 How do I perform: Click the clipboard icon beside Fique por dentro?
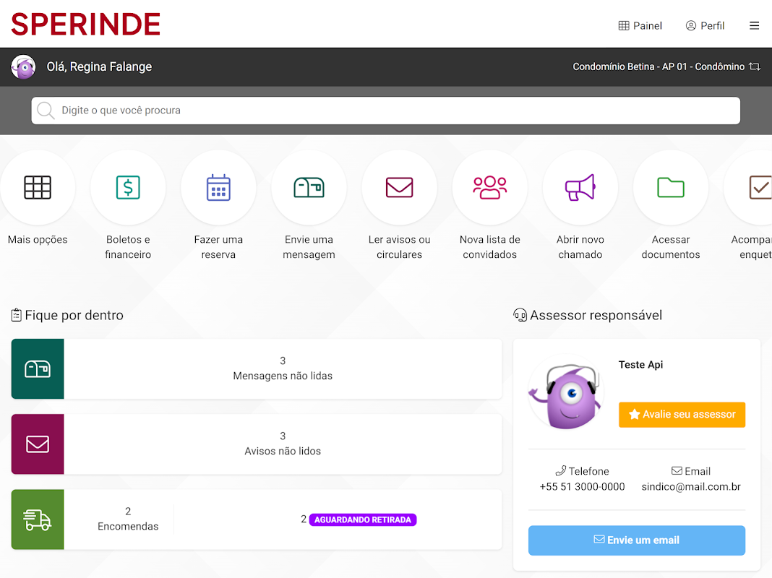point(16,315)
